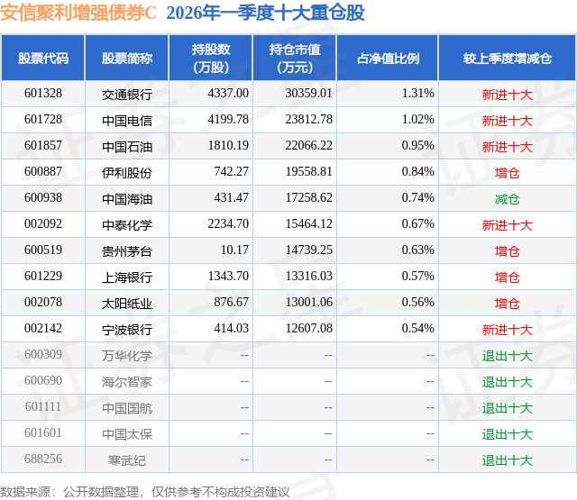The height and width of the screenshot is (500, 577).
Task: Click stock code 601229
Action: [43, 276]
